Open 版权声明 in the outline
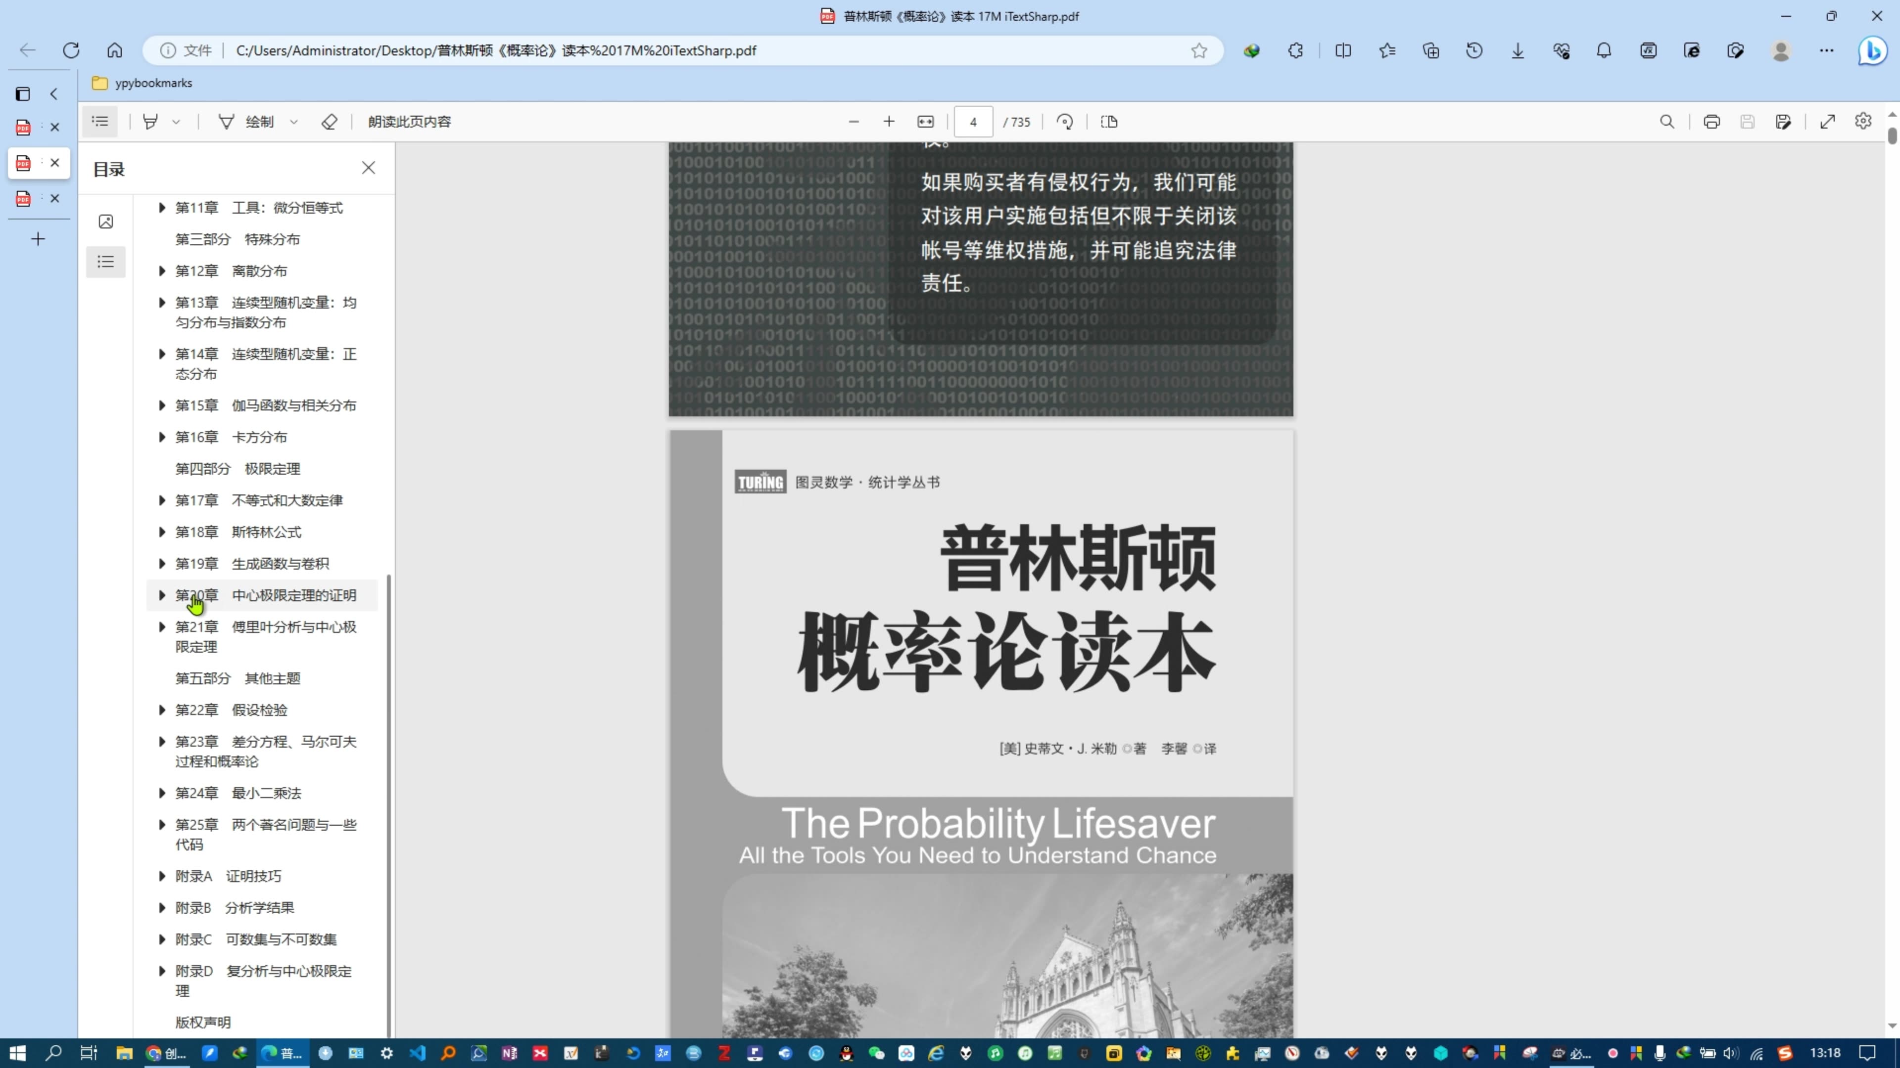Screen dimensions: 1900x1068 tap(203, 1023)
